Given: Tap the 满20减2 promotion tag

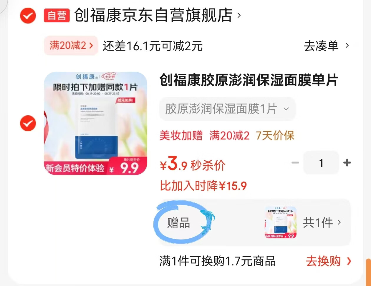Looking at the screenshot, I should pos(71,45).
